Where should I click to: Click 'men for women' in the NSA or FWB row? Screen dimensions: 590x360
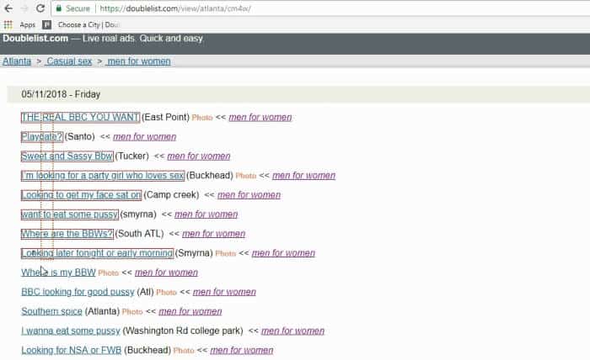242,350
